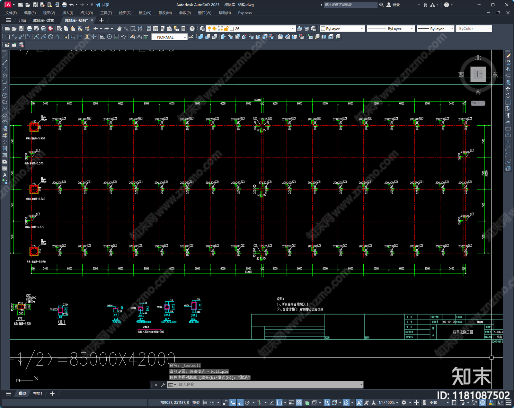Open the 绘图(D) menu
The width and height of the screenshot is (514, 408).
coord(125,13)
